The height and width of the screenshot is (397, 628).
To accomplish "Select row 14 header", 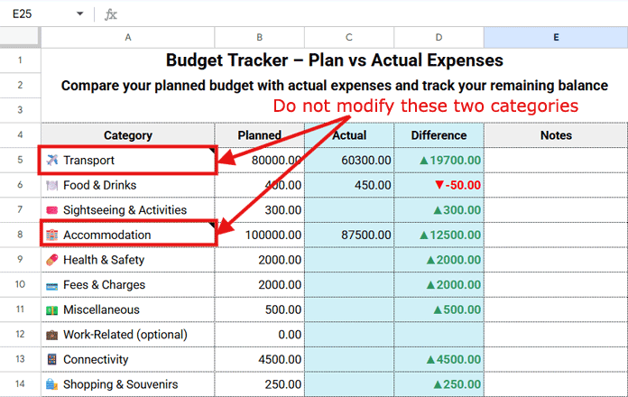I will click(x=20, y=383).
